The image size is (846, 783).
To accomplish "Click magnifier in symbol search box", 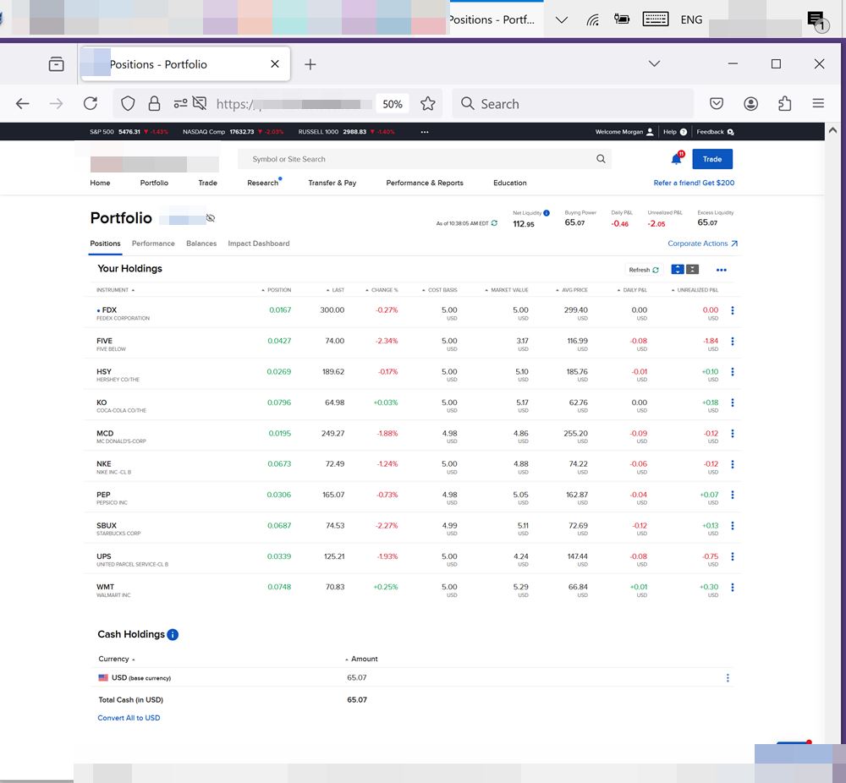I will 601,159.
